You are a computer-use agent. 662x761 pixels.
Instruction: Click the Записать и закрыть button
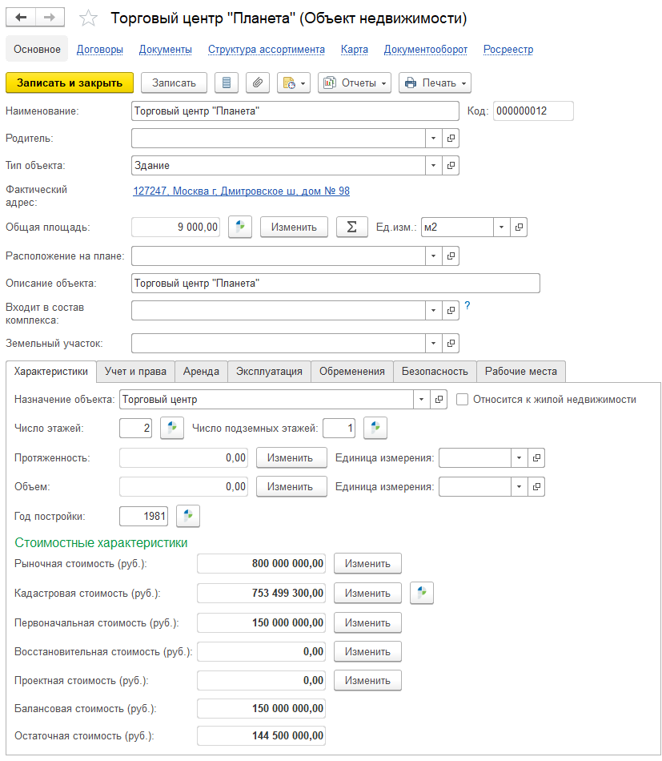(70, 83)
